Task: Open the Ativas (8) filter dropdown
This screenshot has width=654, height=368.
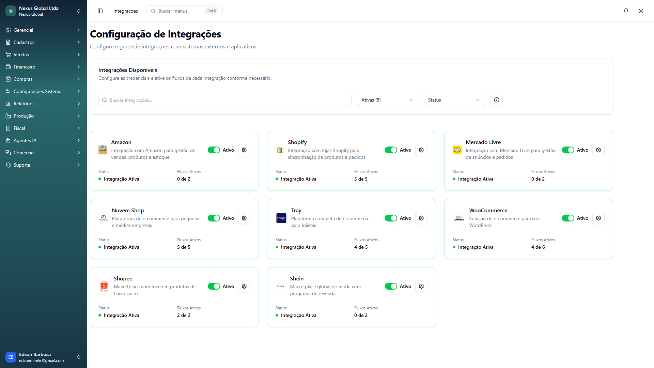Action: point(387,100)
